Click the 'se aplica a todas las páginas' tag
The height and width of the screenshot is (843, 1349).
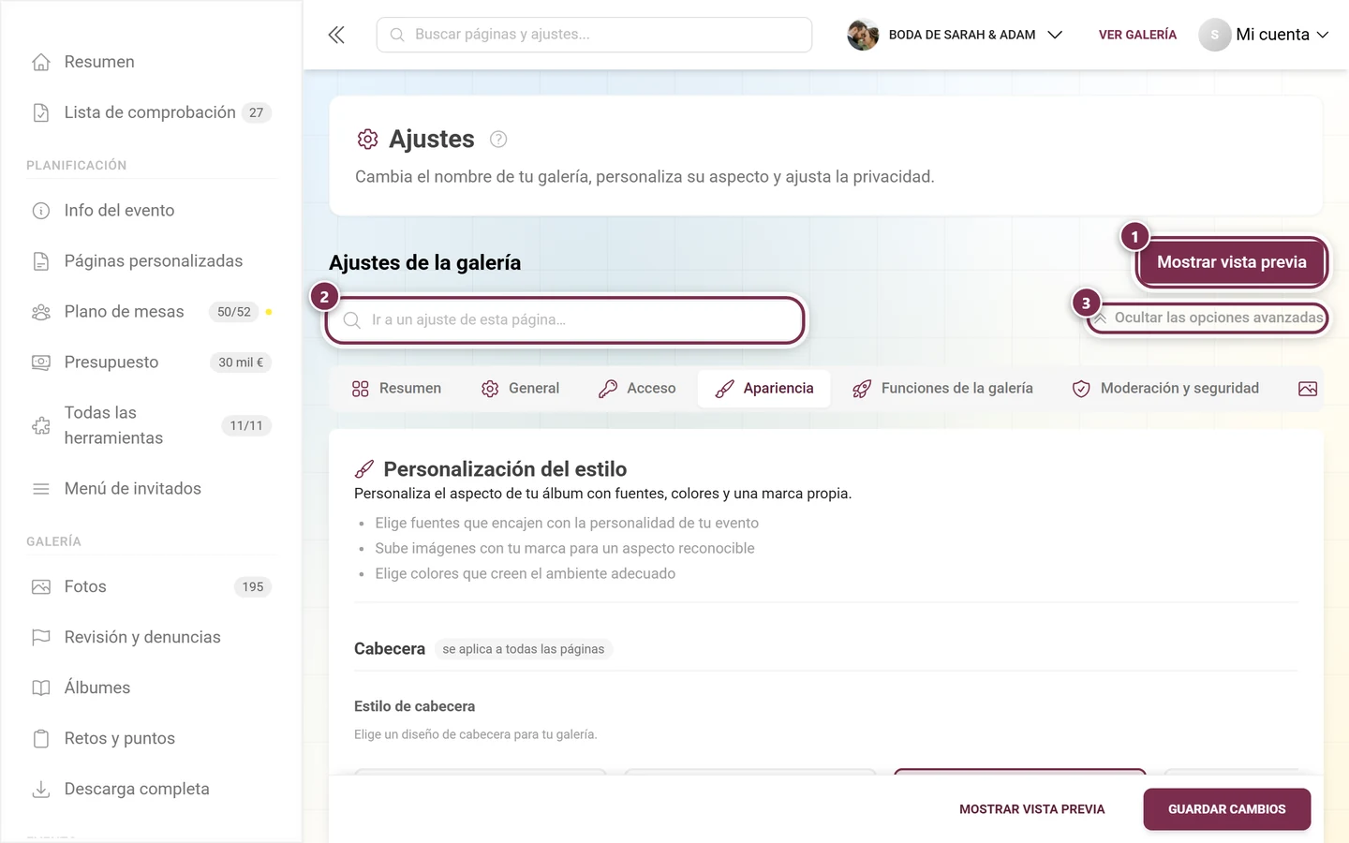click(x=524, y=649)
